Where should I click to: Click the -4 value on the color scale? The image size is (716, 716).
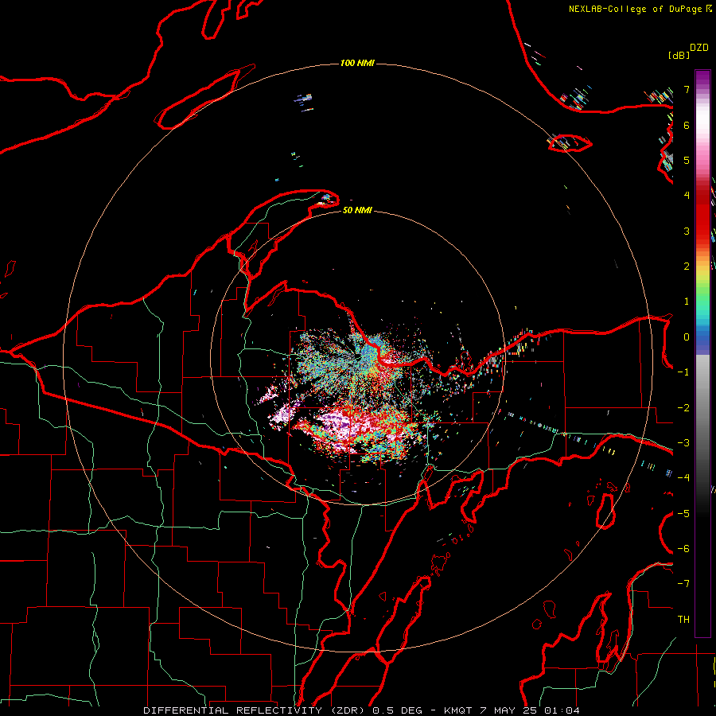683,477
